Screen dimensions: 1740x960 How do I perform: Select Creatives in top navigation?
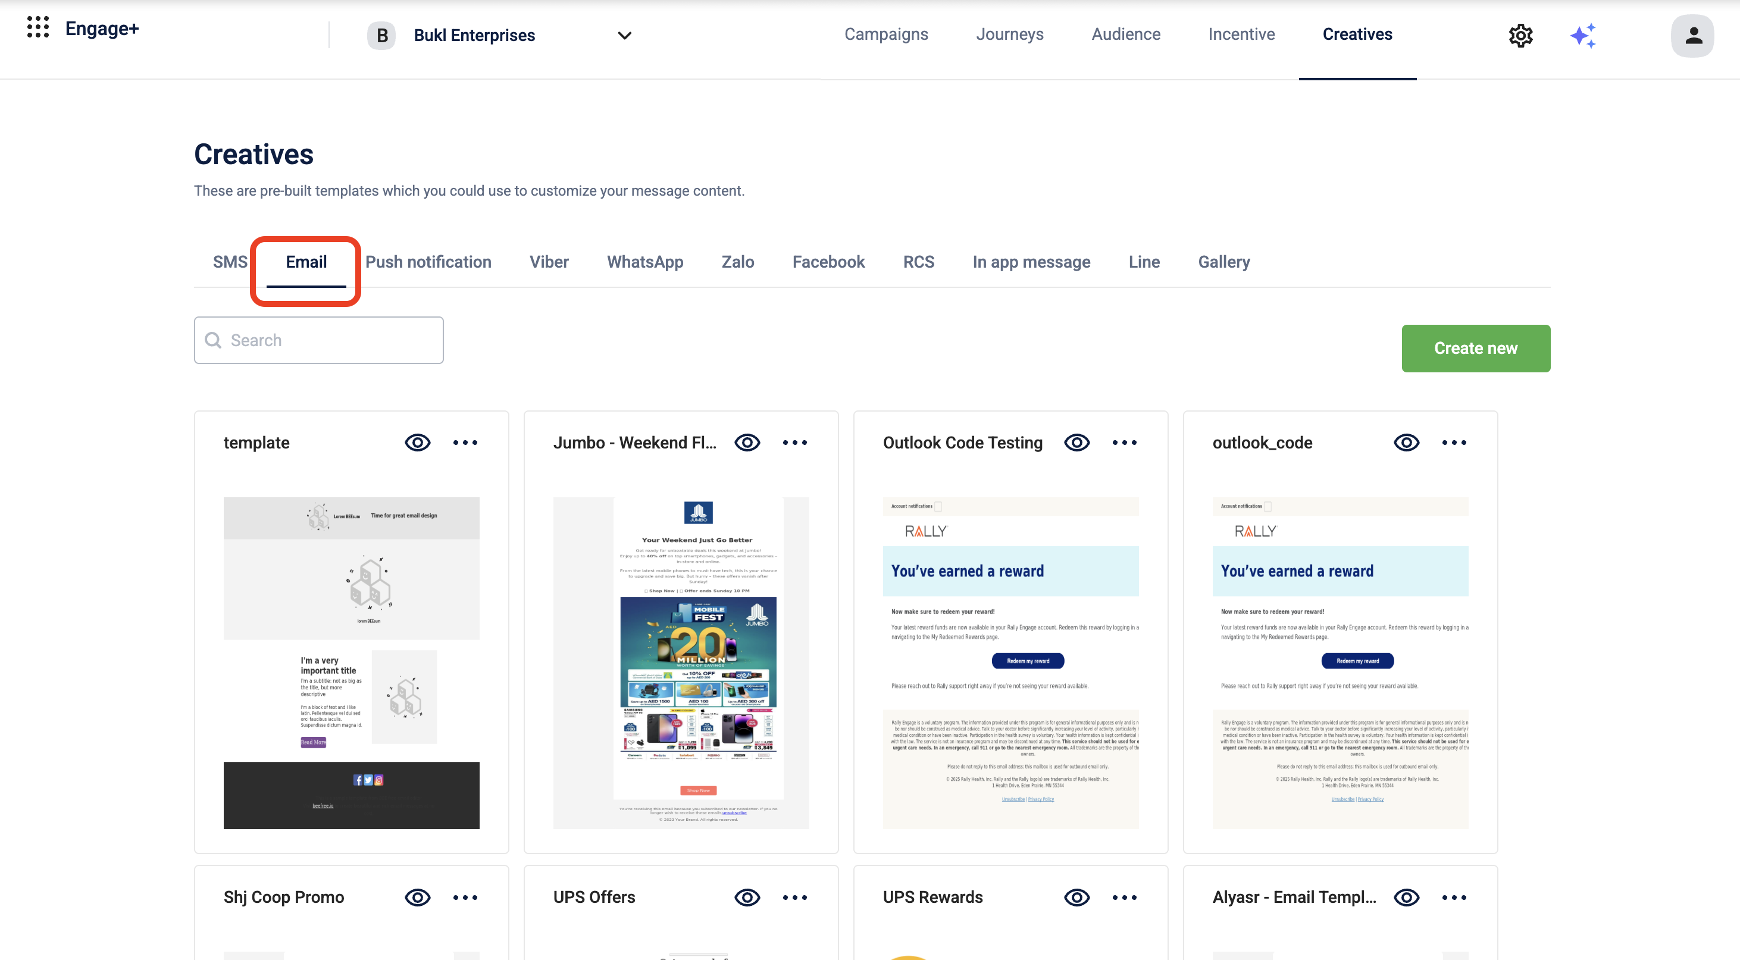1357,34
